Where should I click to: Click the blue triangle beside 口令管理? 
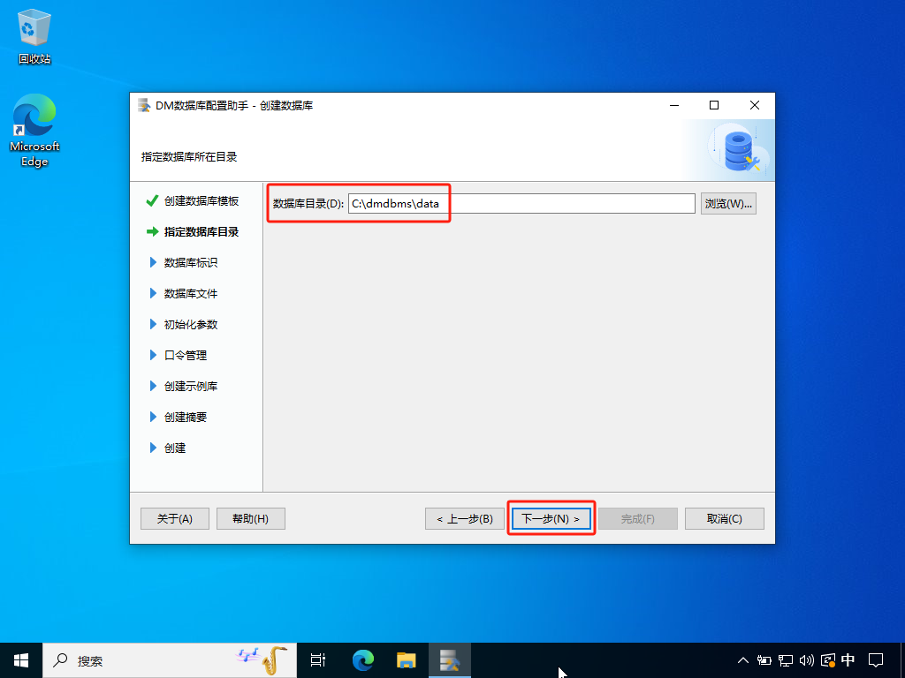(x=153, y=355)
